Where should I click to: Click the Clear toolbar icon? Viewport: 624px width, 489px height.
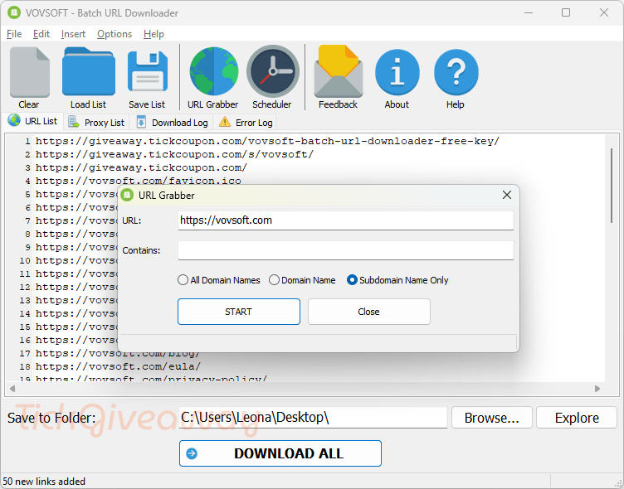tap(29, 72)
